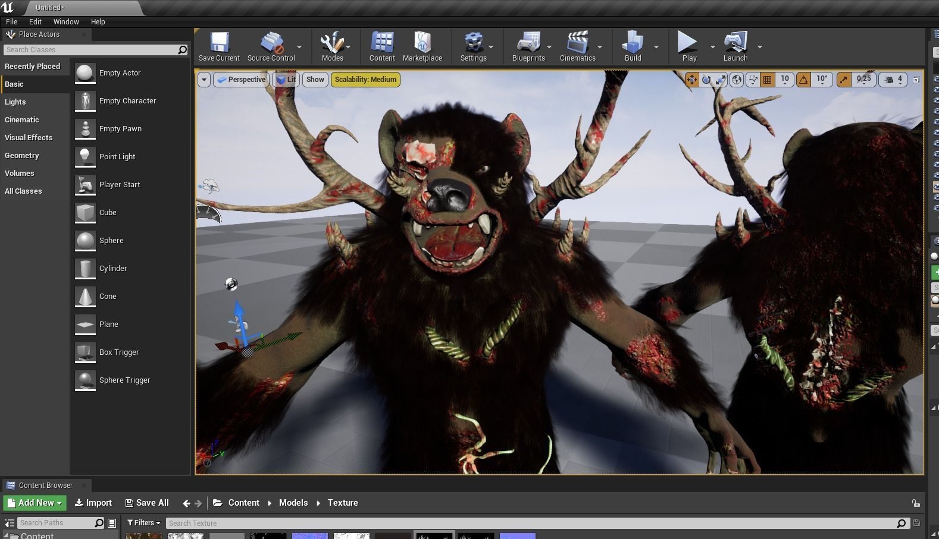
Task: Click the Scalability: Medium warning button
Action: click(x=365, y=80)
